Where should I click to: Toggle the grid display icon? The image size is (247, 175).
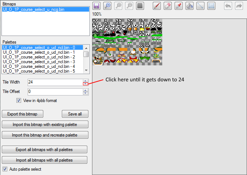tap(140, 6)
